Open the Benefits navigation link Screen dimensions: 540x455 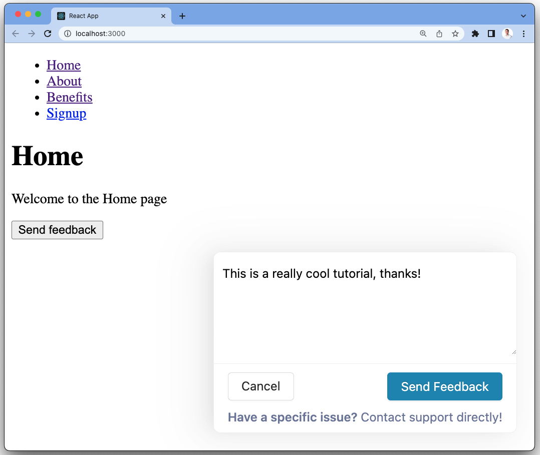point(70,97)
